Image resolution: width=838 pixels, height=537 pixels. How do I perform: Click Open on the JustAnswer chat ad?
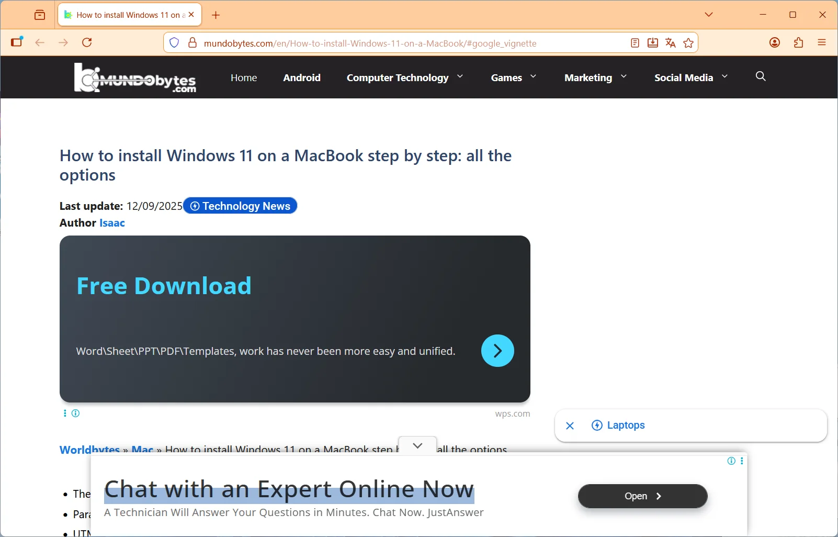pyautogui.click(x=642, y=496)
